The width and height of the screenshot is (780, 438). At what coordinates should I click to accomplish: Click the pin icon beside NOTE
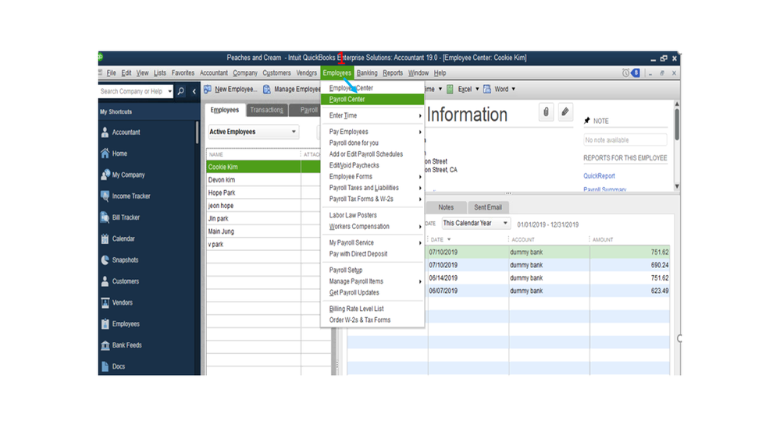point(587,121)
